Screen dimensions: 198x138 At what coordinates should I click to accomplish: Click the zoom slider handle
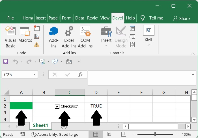tap(155, 134)
